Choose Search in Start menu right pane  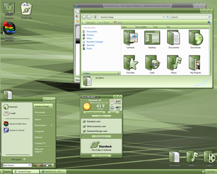coord(38,119)
